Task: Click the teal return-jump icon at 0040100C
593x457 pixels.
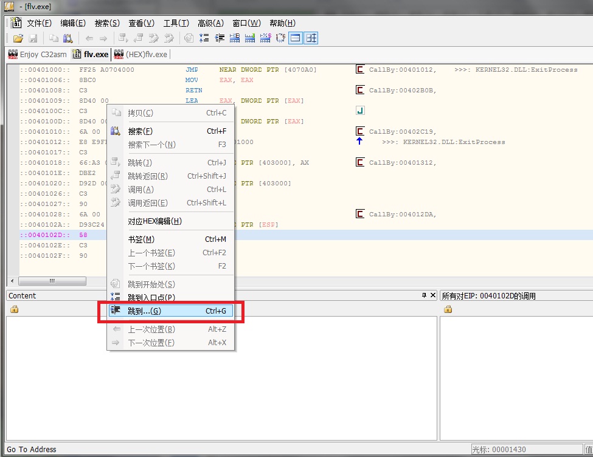Action: click(x=360, y=111)
